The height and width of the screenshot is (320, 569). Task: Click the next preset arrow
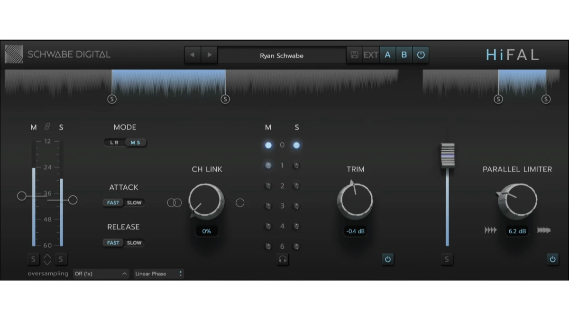pos(209,55)
